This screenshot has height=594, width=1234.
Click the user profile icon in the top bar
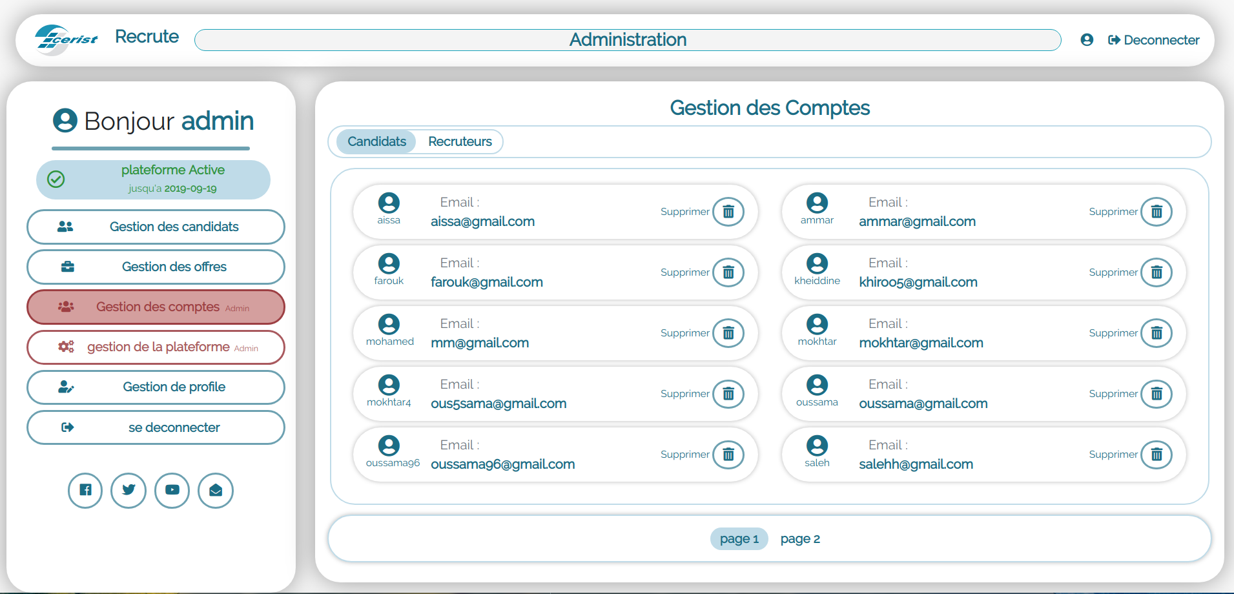click(x=1087, y=40)
